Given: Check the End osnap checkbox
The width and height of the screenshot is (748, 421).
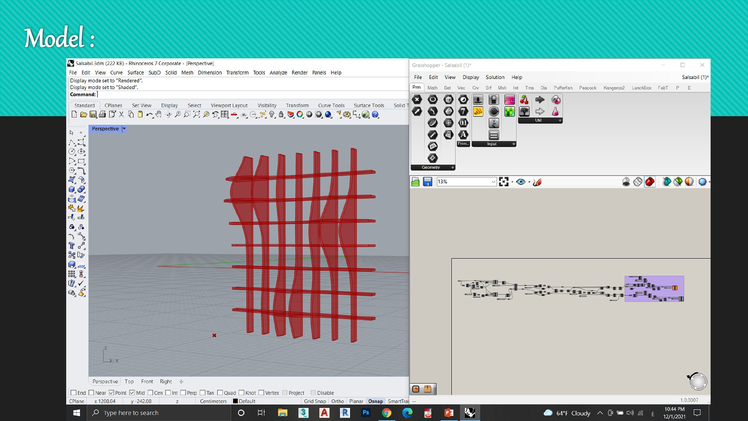Looking at the screenshot, I should pos(74,393).
